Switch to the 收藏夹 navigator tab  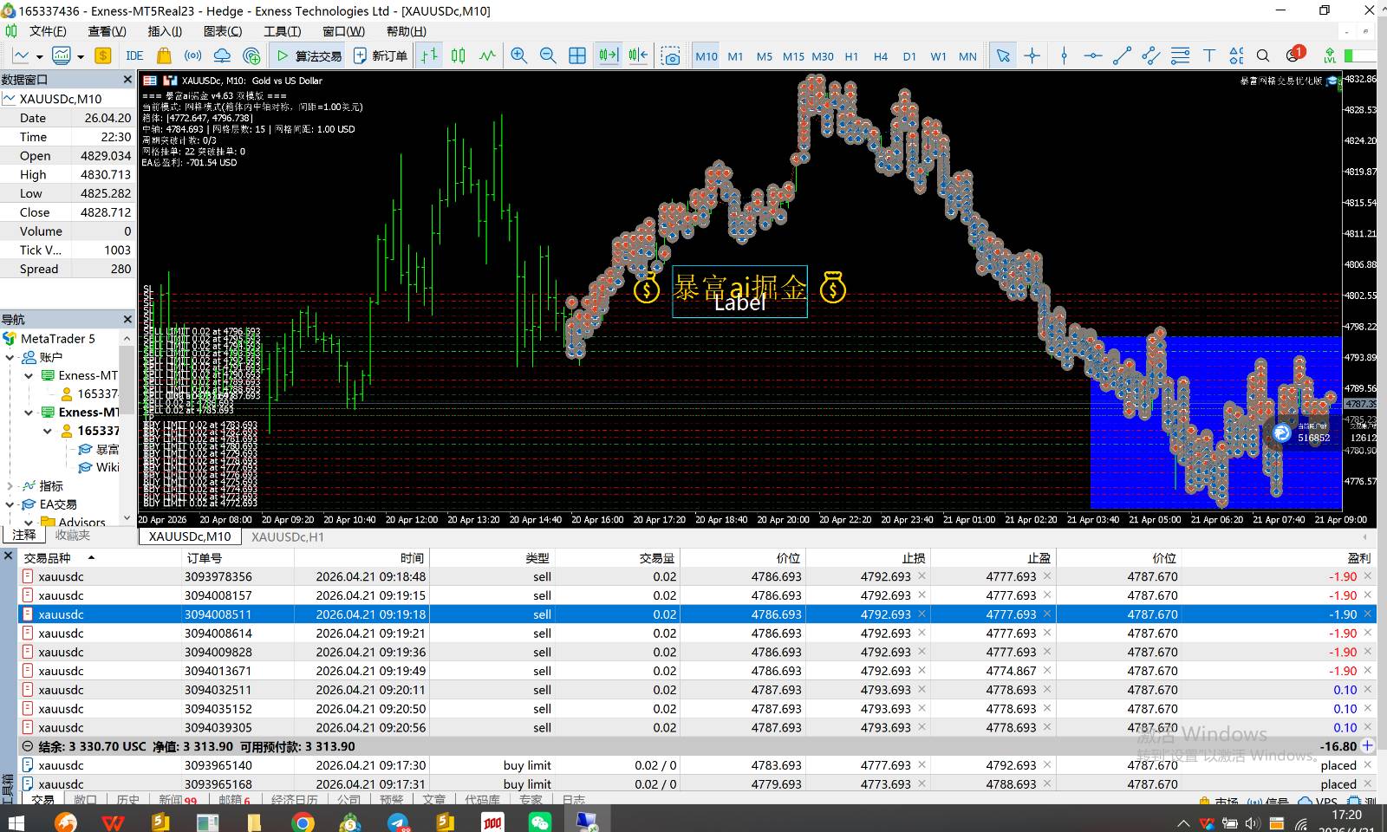pyautogui.click(x=73, y=535)
